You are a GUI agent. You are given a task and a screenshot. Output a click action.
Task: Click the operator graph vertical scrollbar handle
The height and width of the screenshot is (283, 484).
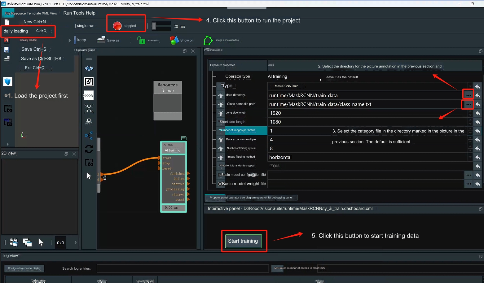[99, 165]
